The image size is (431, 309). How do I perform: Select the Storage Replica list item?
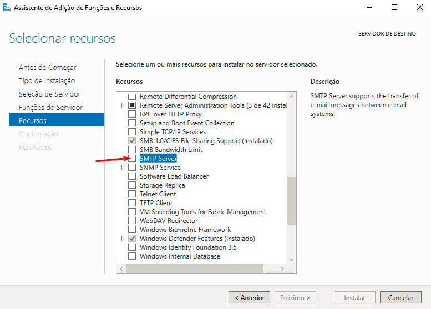162,185
